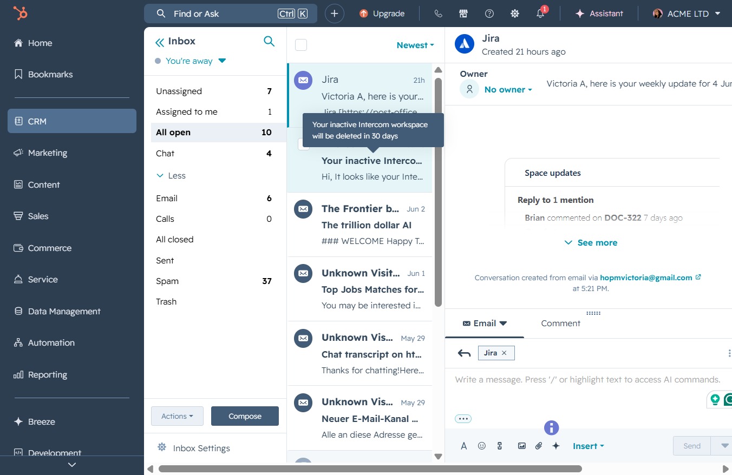
Task: Expand the email with See more
Action: click(x=591, y=243)
